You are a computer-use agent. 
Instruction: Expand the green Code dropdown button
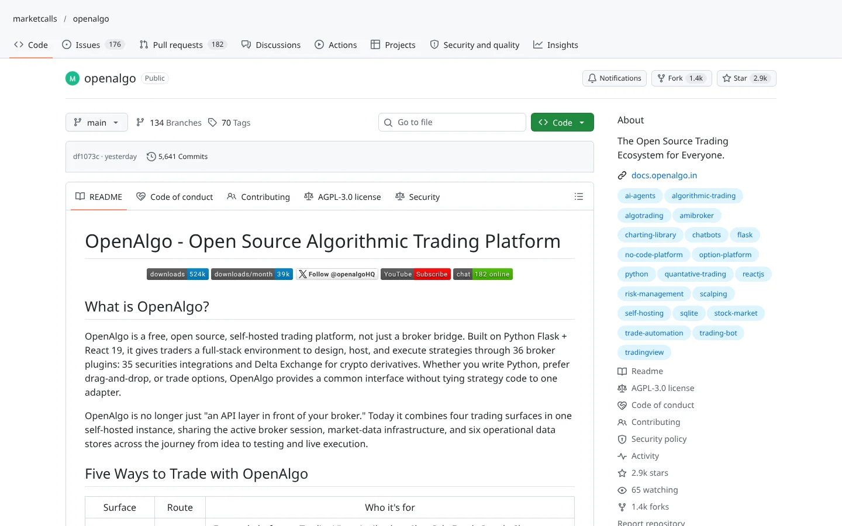(x=563, y=122)
